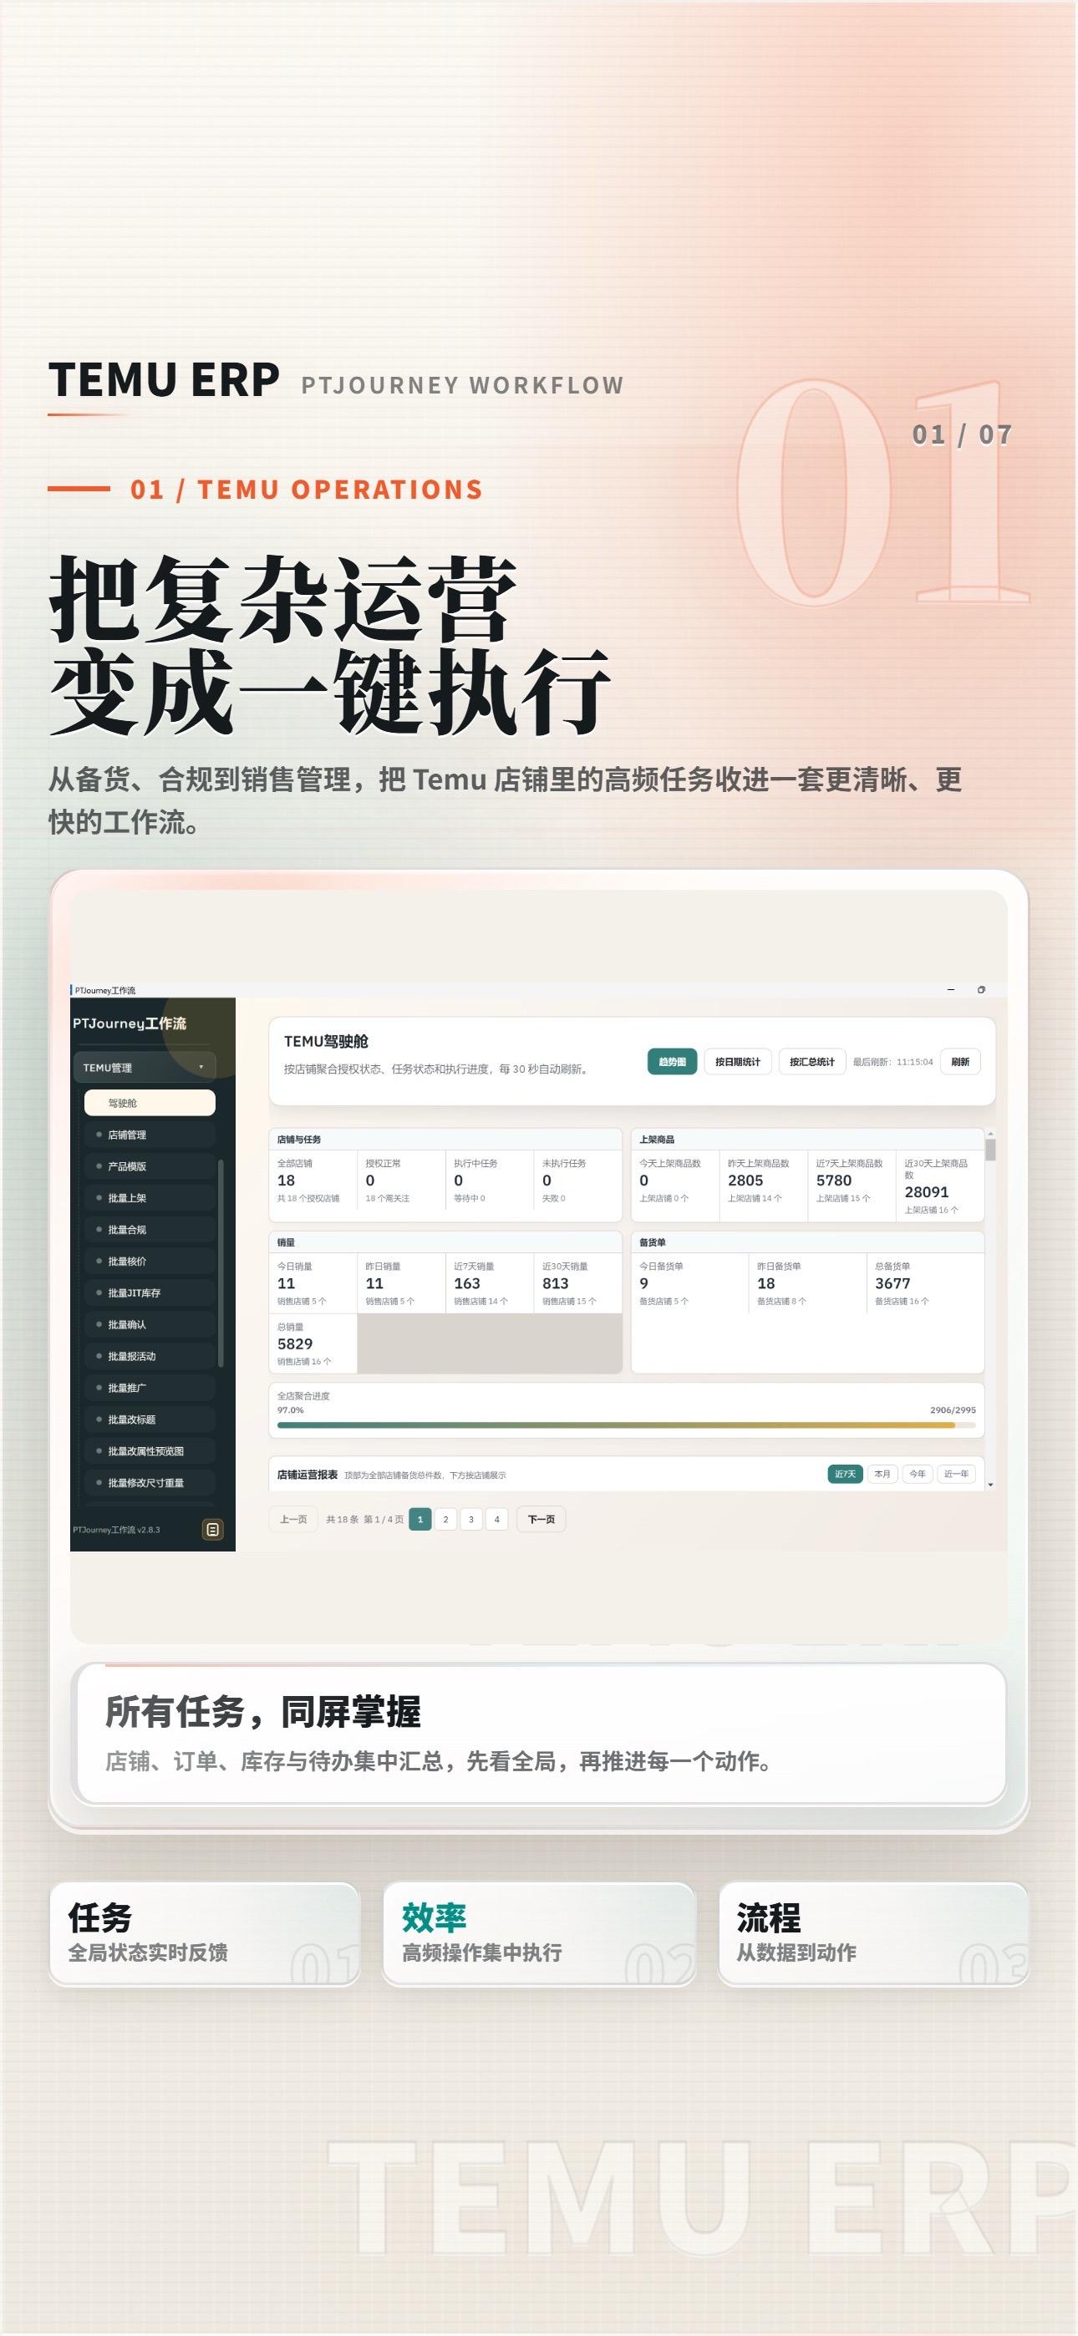Click the dashboard vertical scrollbar thumb
The height and width of the screenshot is (2336, 1078).
[990, 1150]
